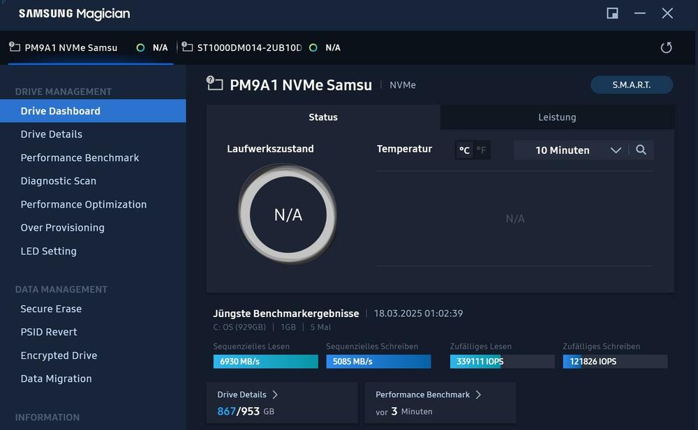
Task: Switch temperature unit to Fahrenheit
Action: 482,150
